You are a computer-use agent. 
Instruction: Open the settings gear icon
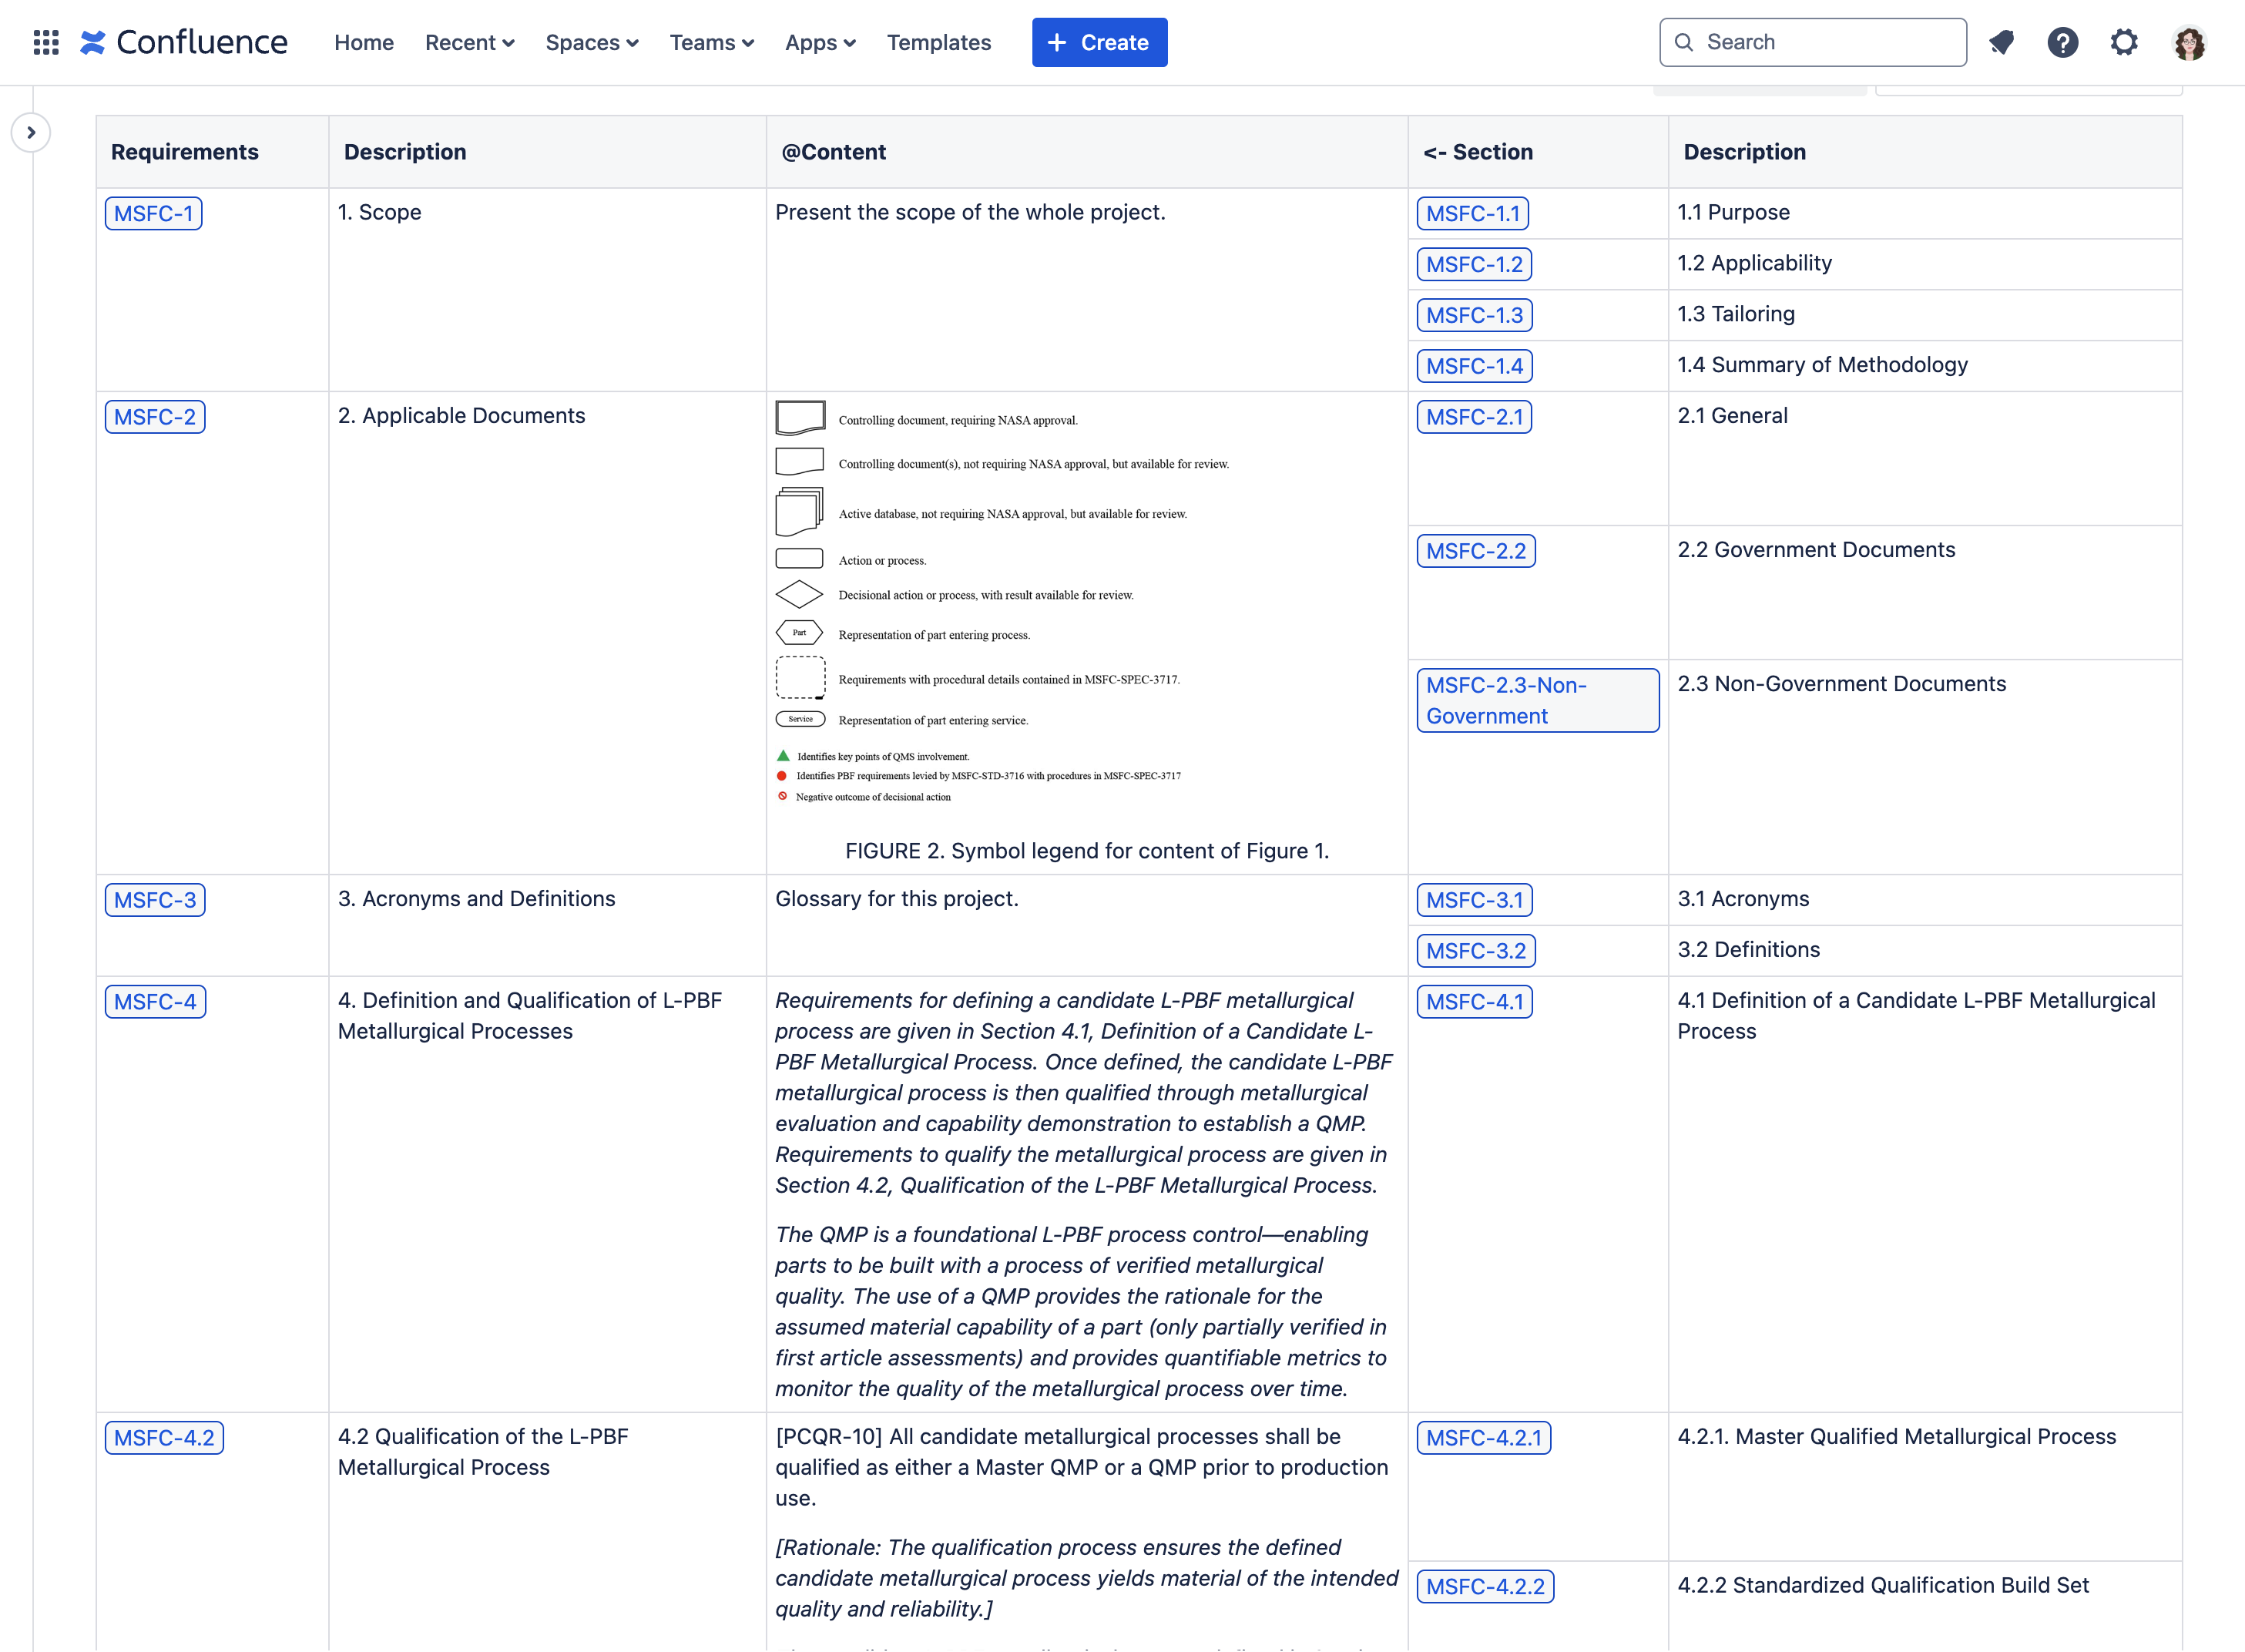pos(2123,42)
